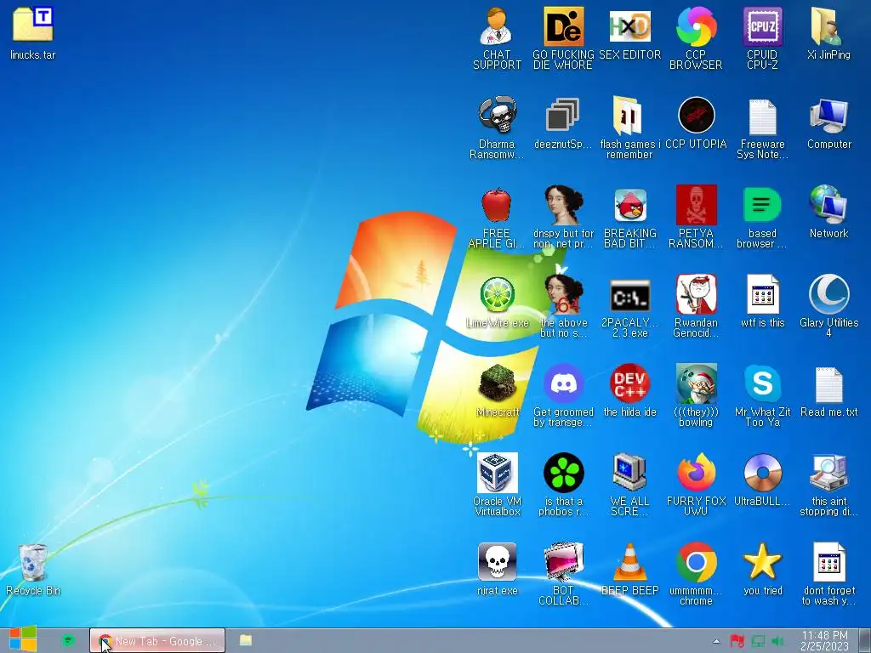Select the Discord logo desktop icon
The image size is (871, 653).
tap(563, 396)
